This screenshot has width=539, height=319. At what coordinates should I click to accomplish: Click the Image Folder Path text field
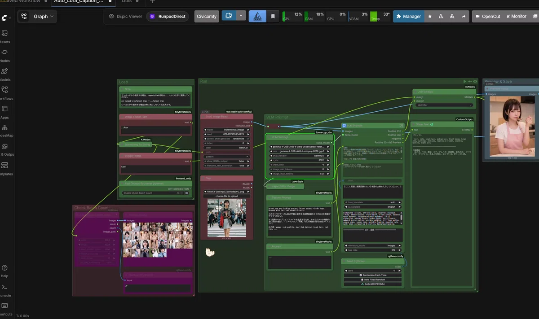(x=155, y=130)
